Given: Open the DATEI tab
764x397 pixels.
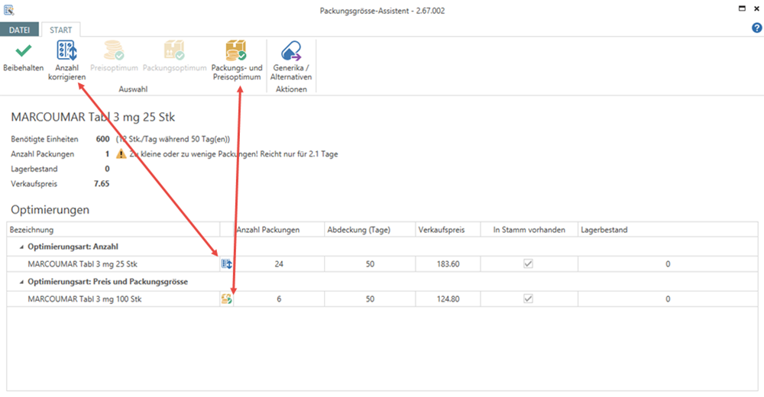Looking at the screenshot, I should pos(19,30).
